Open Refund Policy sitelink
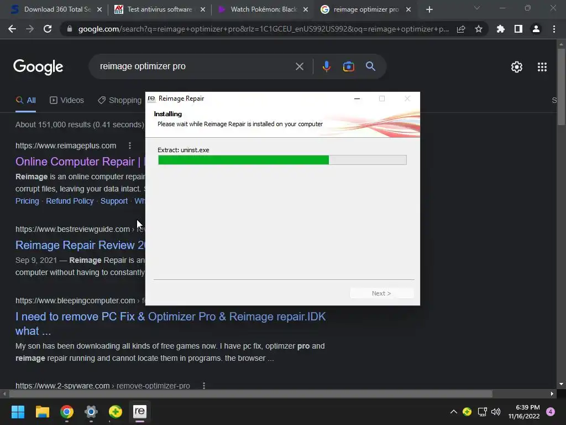 click(70, 201)
